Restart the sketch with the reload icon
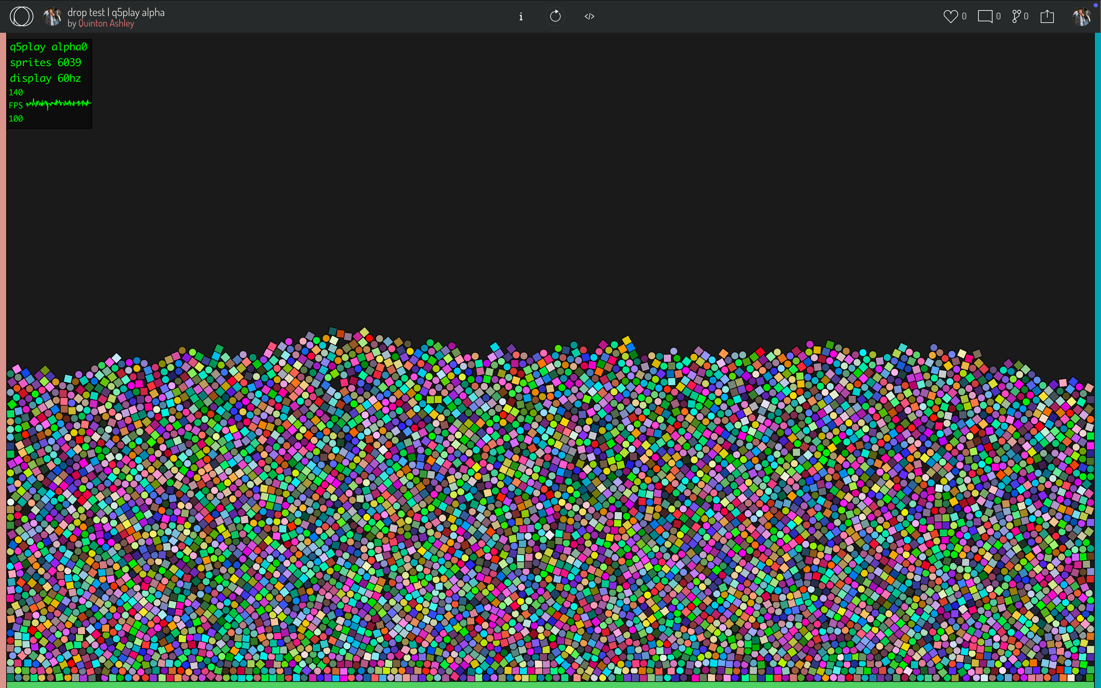Viewport: 1101px width, 688px height. pos(555,16)
